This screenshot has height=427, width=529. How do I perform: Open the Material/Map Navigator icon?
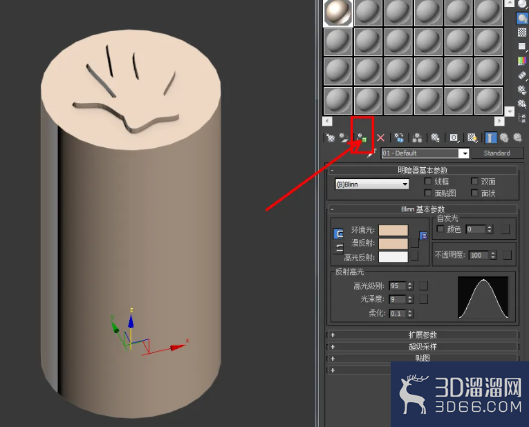522,118
